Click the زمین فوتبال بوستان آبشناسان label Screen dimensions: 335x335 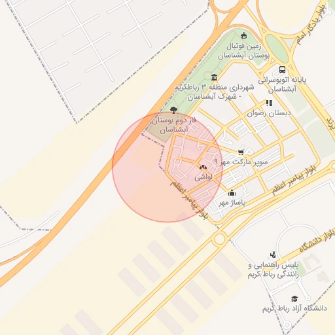[x=244, y=51]
